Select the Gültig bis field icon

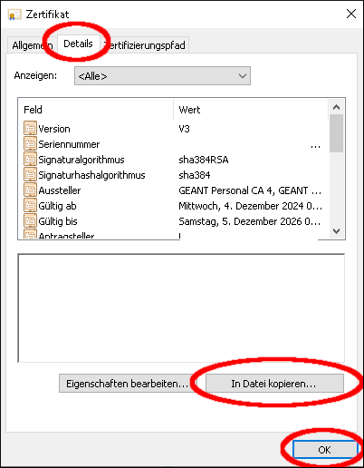pyautogui.click(x=30, y=220)
